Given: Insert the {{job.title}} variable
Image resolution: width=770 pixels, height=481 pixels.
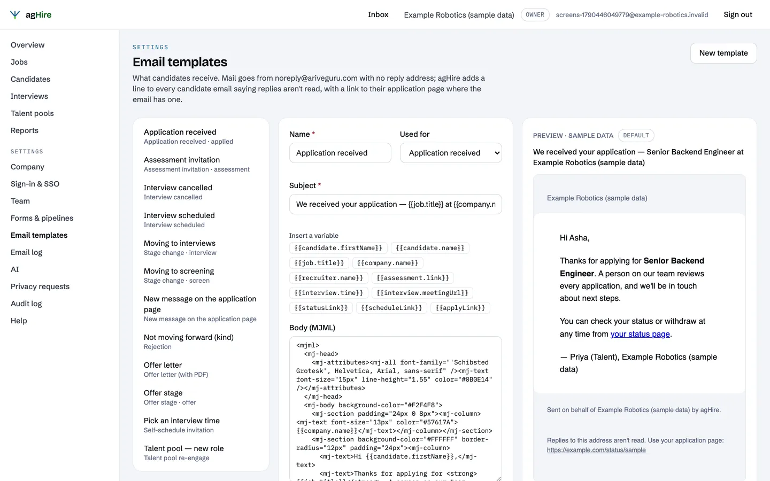Looking at the screenshot, I should 319,263.
